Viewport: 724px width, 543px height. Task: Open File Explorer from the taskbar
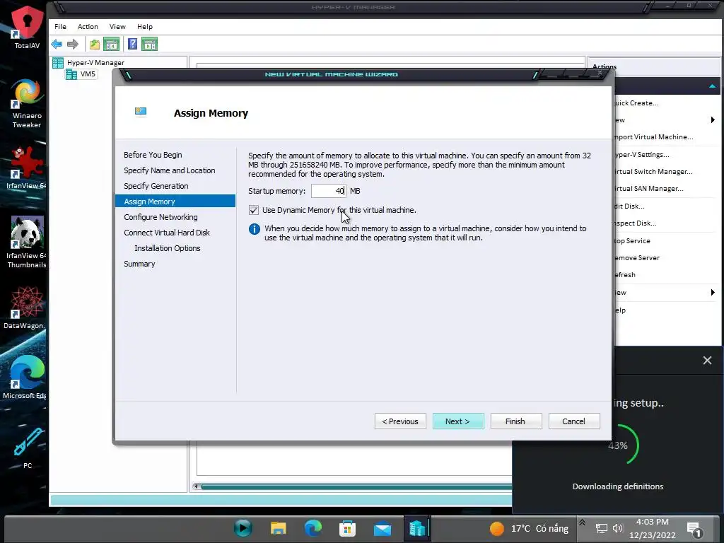pos(278,528)
